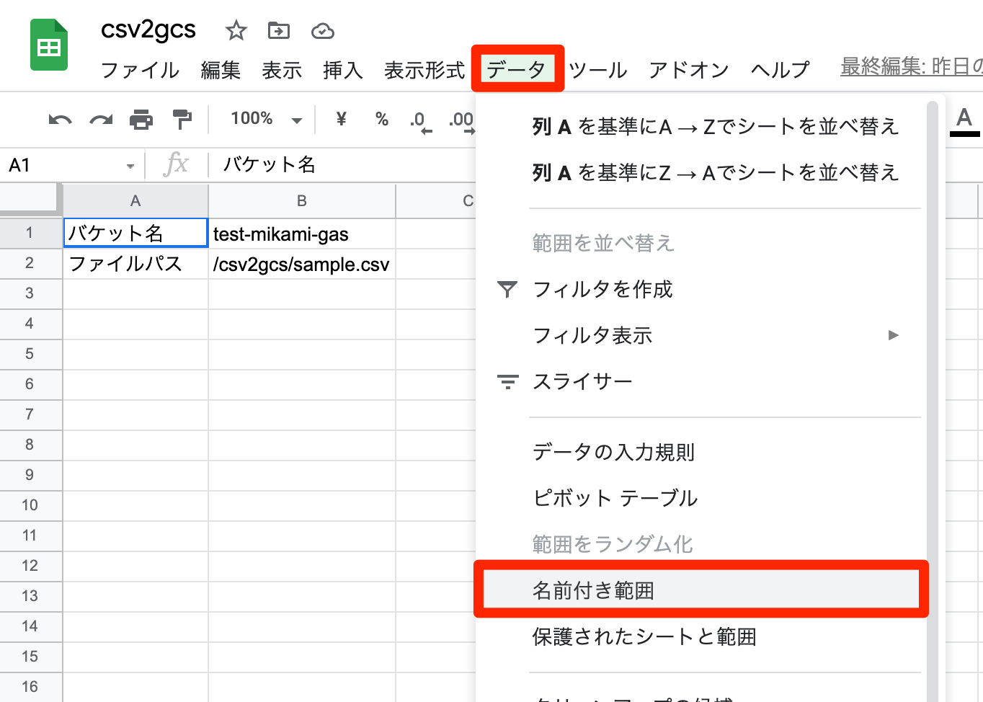983x702 pixels.
Task: Click the undo icon
Action: 61,119
